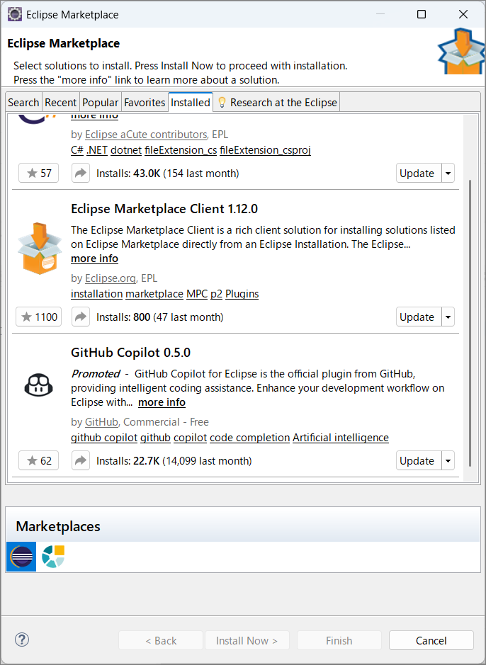This screenshot has height=665, width=486.
Task: Open more info link for Eclipse Marketplace Client
Action: point(94,258)
